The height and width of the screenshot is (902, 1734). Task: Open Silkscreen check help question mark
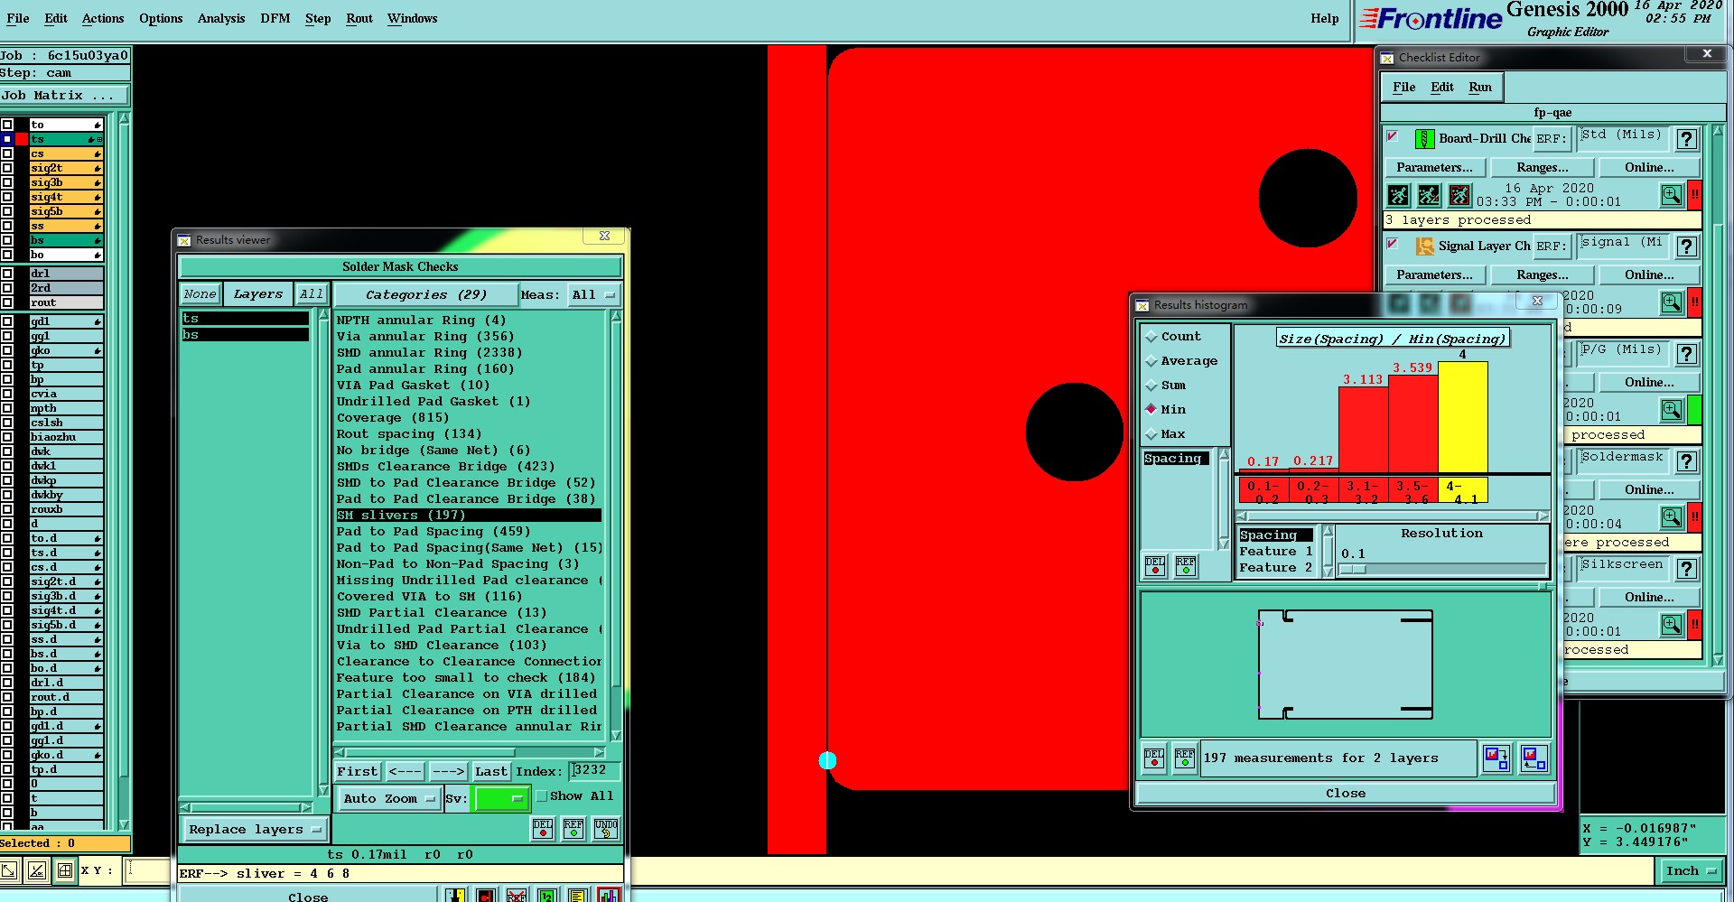pos(1686,569)
